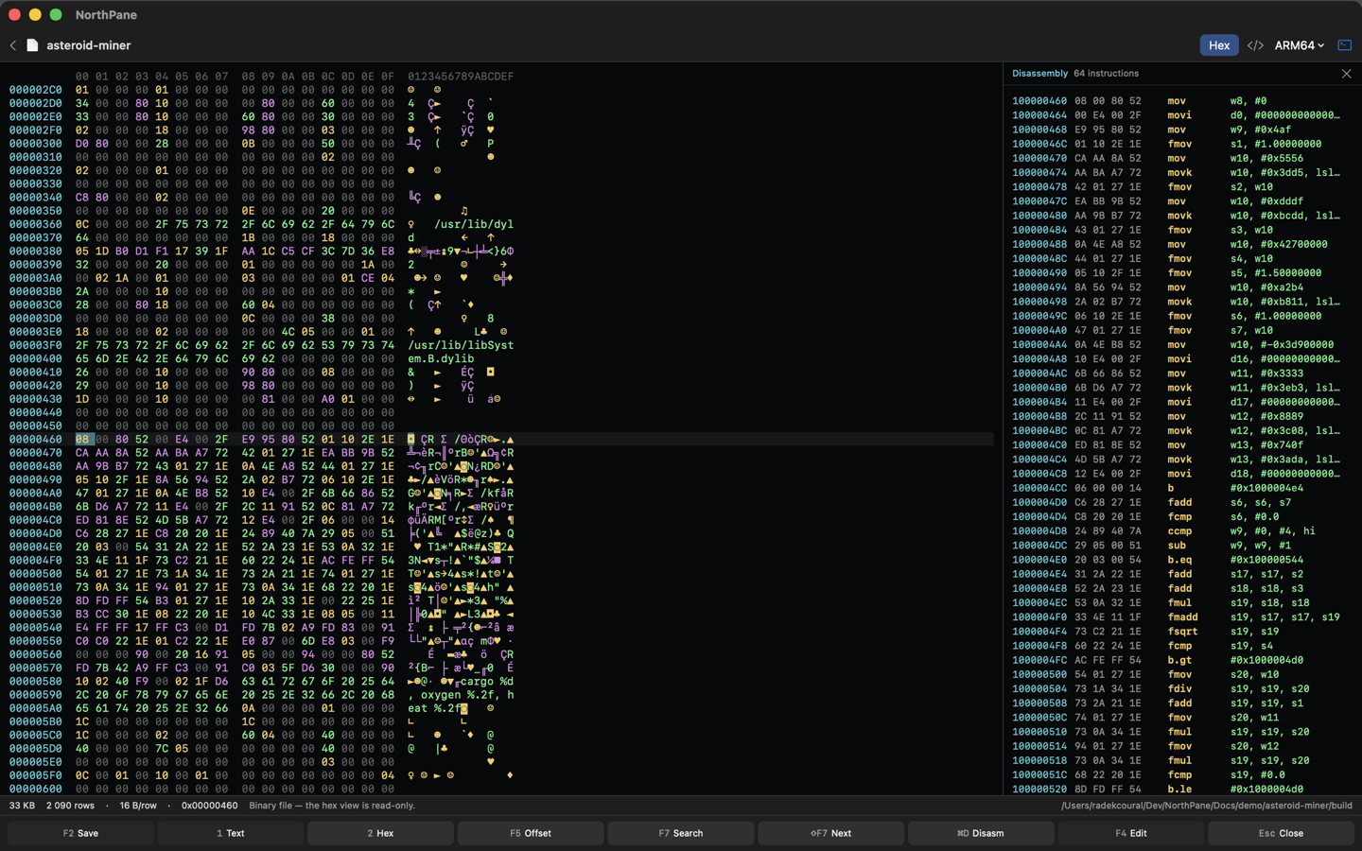
Task: Click the Disasm button in bottom bar
Action: [981, 833]
